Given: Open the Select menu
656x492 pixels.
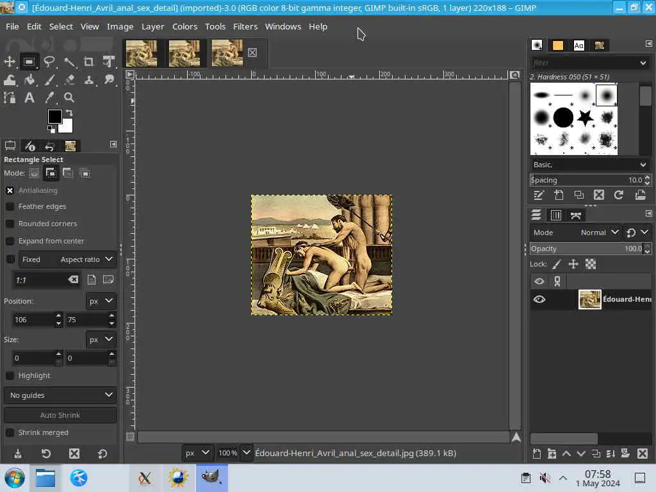Looking at the screenshot, I should click(61, 26).
